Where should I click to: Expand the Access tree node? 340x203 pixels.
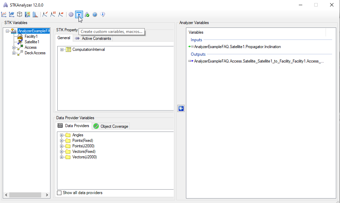pos(14,47)
